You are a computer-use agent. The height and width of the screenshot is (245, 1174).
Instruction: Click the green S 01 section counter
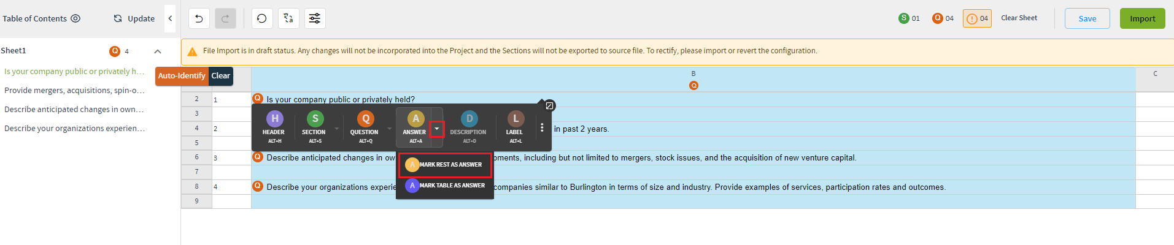(x=909, y=18)
